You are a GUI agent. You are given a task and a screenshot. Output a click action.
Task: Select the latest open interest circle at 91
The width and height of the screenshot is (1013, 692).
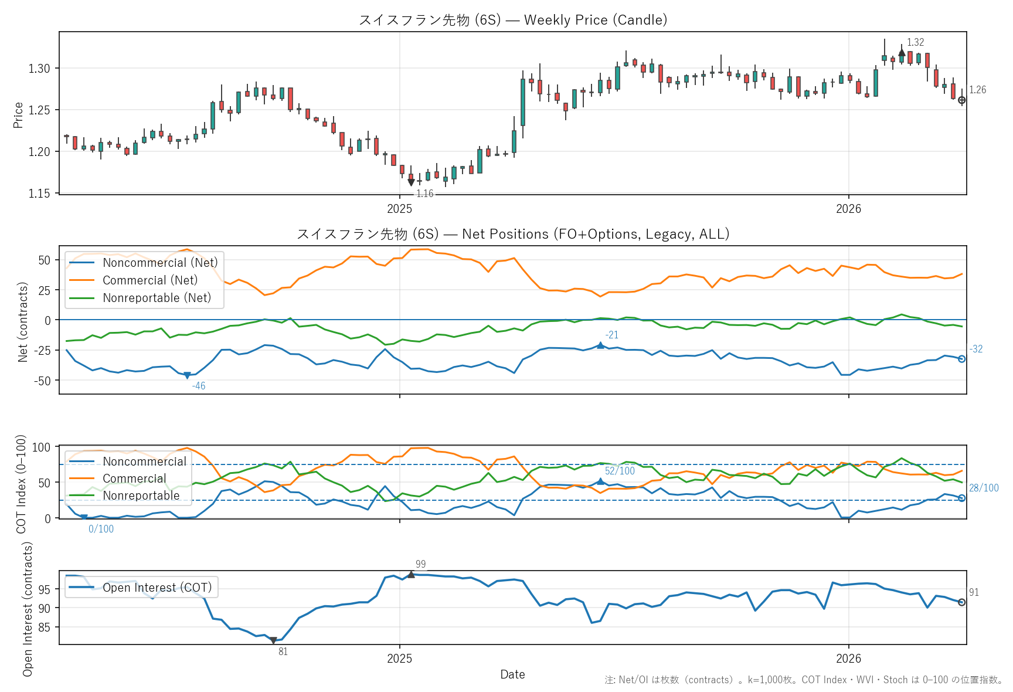pos(961,602)
